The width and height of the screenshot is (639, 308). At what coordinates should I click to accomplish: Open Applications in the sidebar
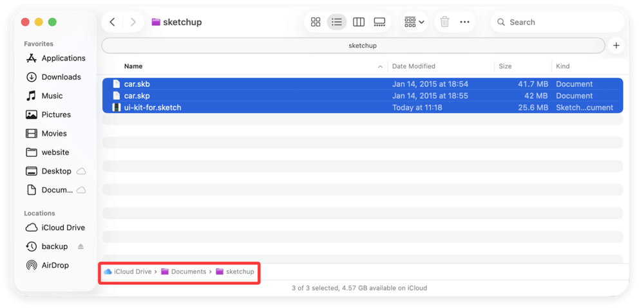55,58
